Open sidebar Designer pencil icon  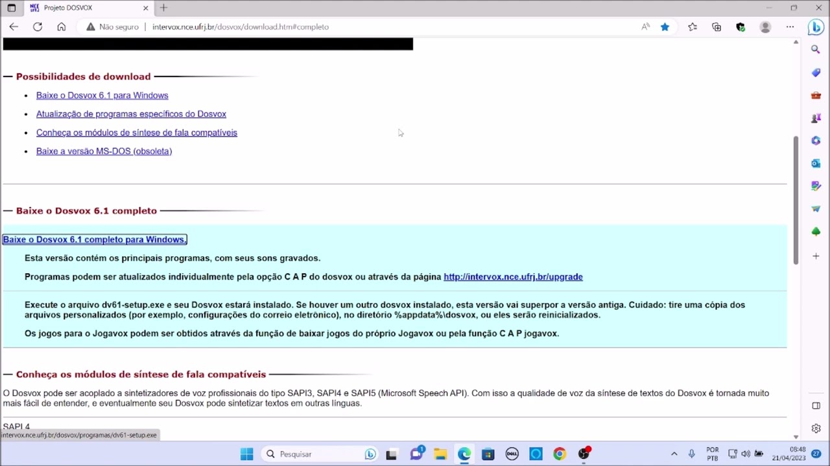816,186
